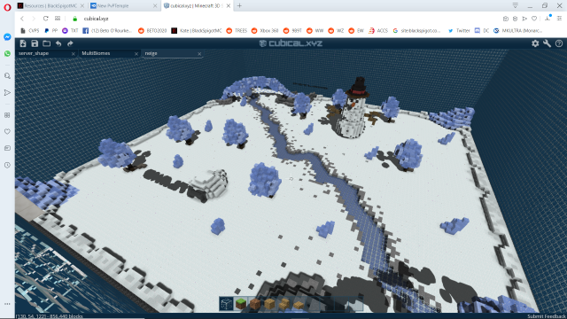Screen dimensions: 567x319
Task: Click the cubical.xyz logo title
Action: [x=291, y=43]
